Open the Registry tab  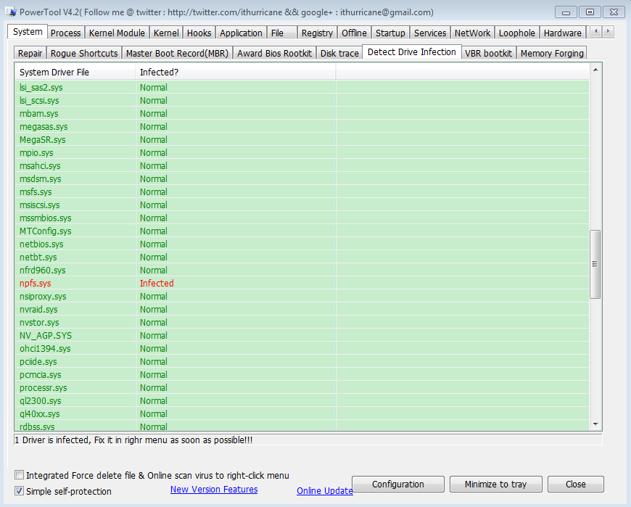(x=317, y=33)
